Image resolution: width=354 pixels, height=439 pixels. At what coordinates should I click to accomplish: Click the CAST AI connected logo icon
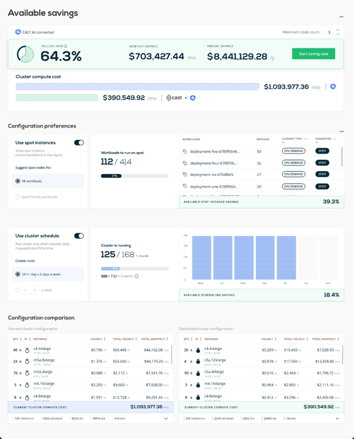click(18, 33)
